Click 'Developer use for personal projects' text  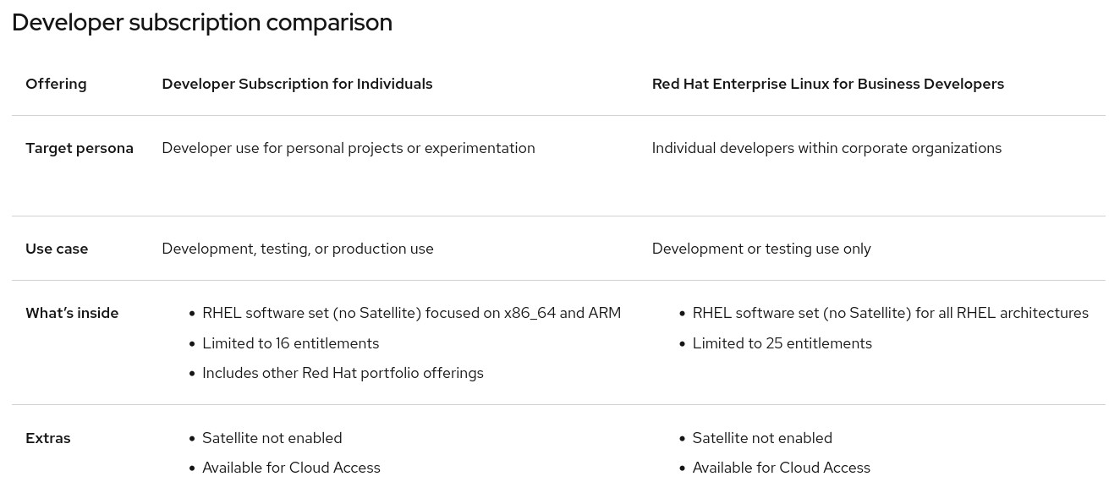(283, 148)
